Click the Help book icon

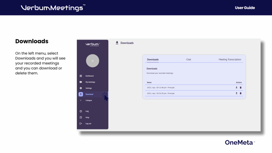pos(81,117)
